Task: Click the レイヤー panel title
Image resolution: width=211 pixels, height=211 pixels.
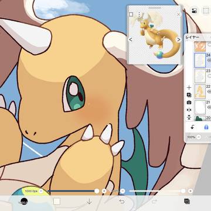Action: pos(192,38)
